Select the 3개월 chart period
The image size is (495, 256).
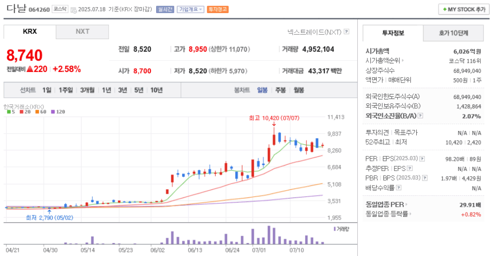pos(87,90)
